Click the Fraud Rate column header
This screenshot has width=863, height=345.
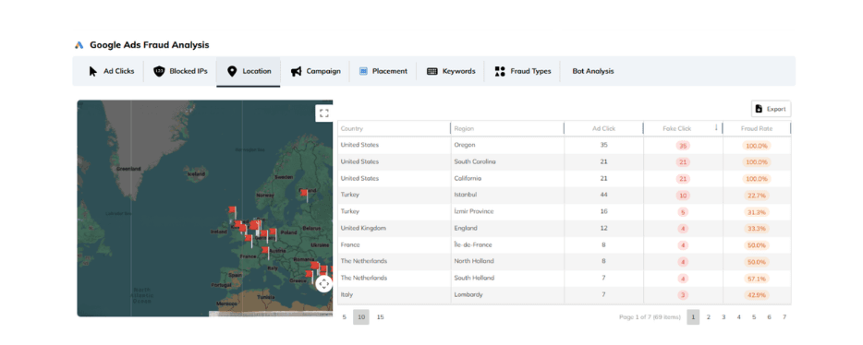click(756, 128)
